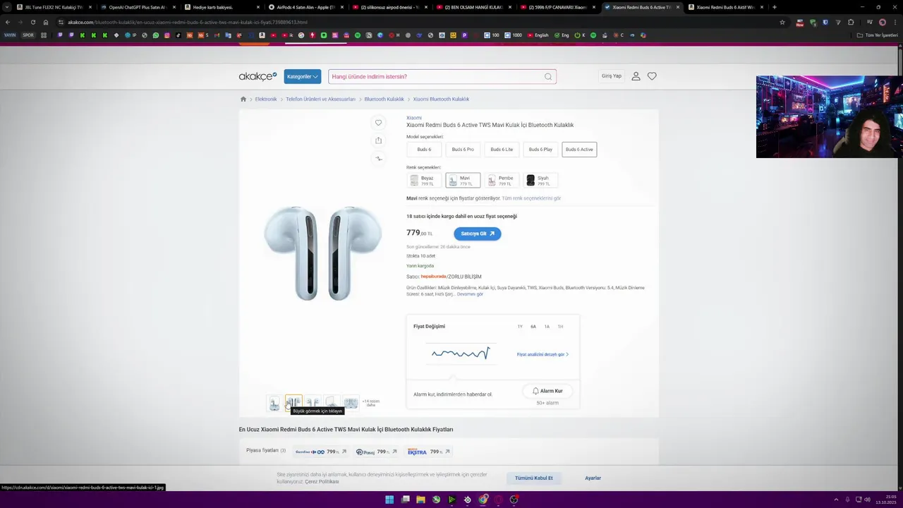Show 1Y price history range

[520, 327]
